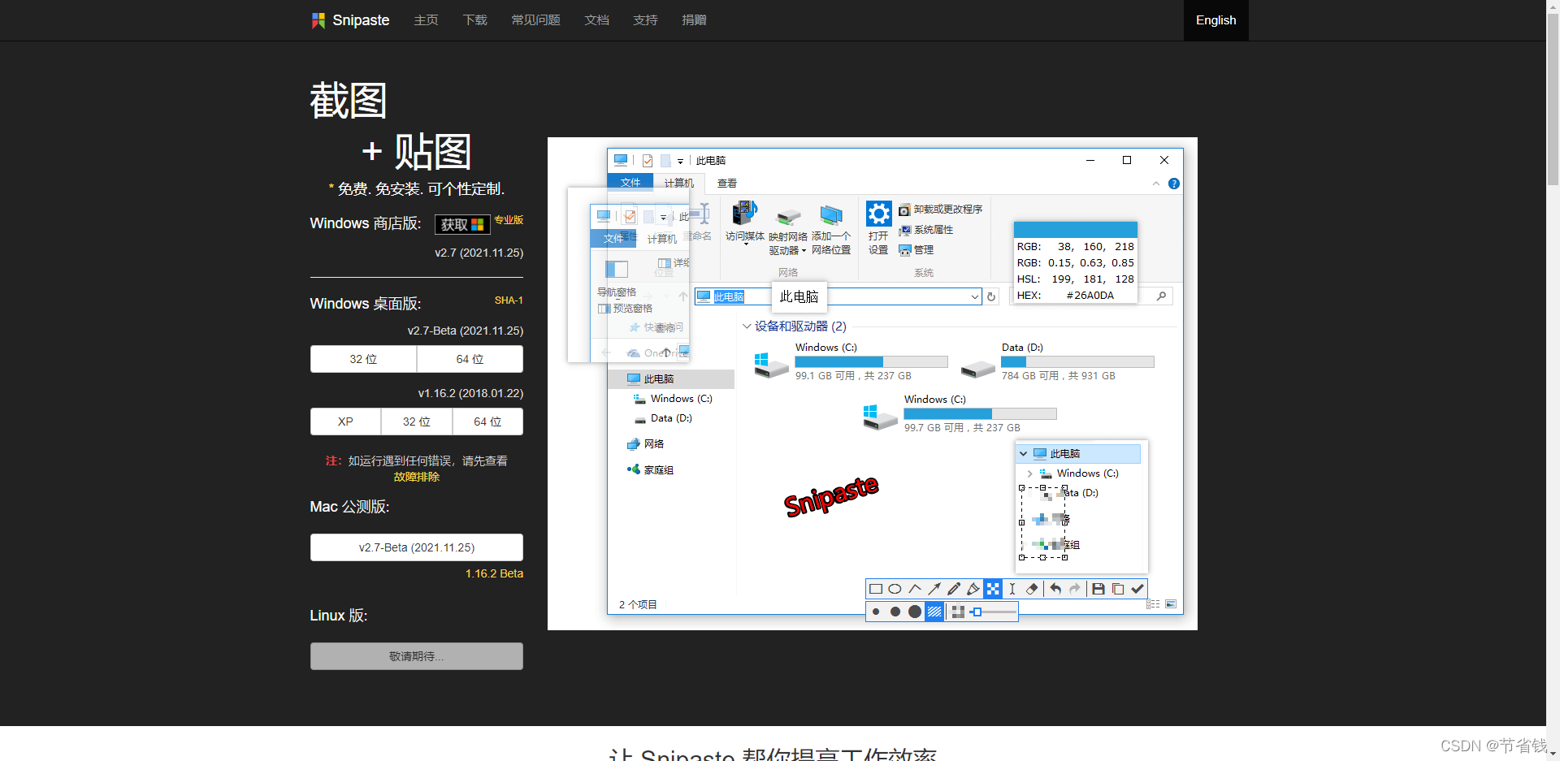1560x761 pixels.
Task: Download v2.7-Beta 64 位 Windows desktop build
Action: (x=470, y=359)
